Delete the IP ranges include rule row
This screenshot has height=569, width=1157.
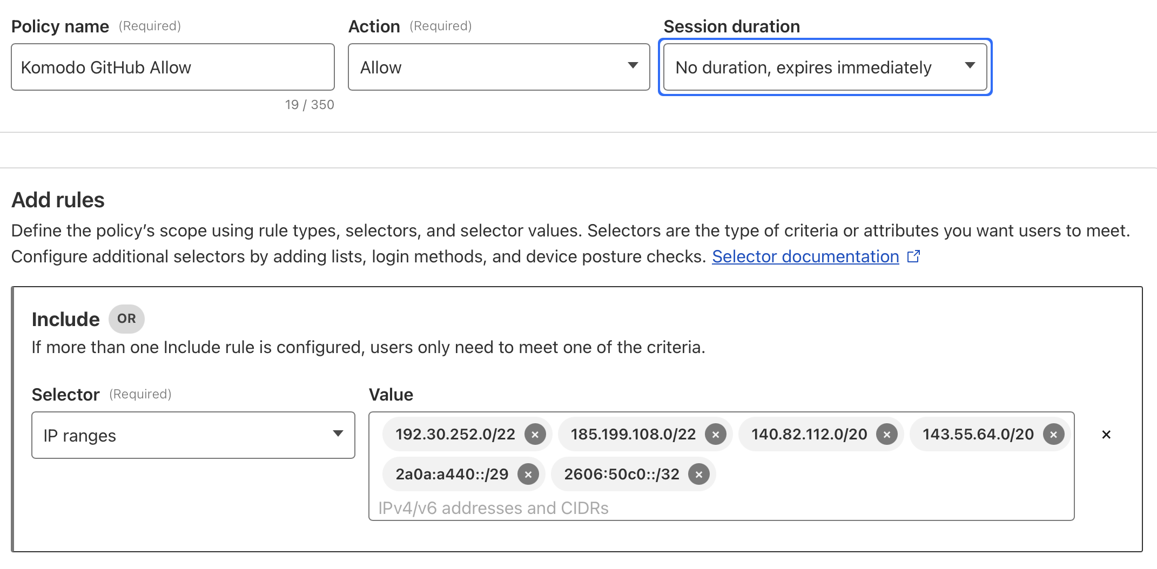(1106, 435)
